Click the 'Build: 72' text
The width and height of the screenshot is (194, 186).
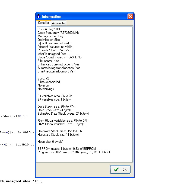pos(43,78)
